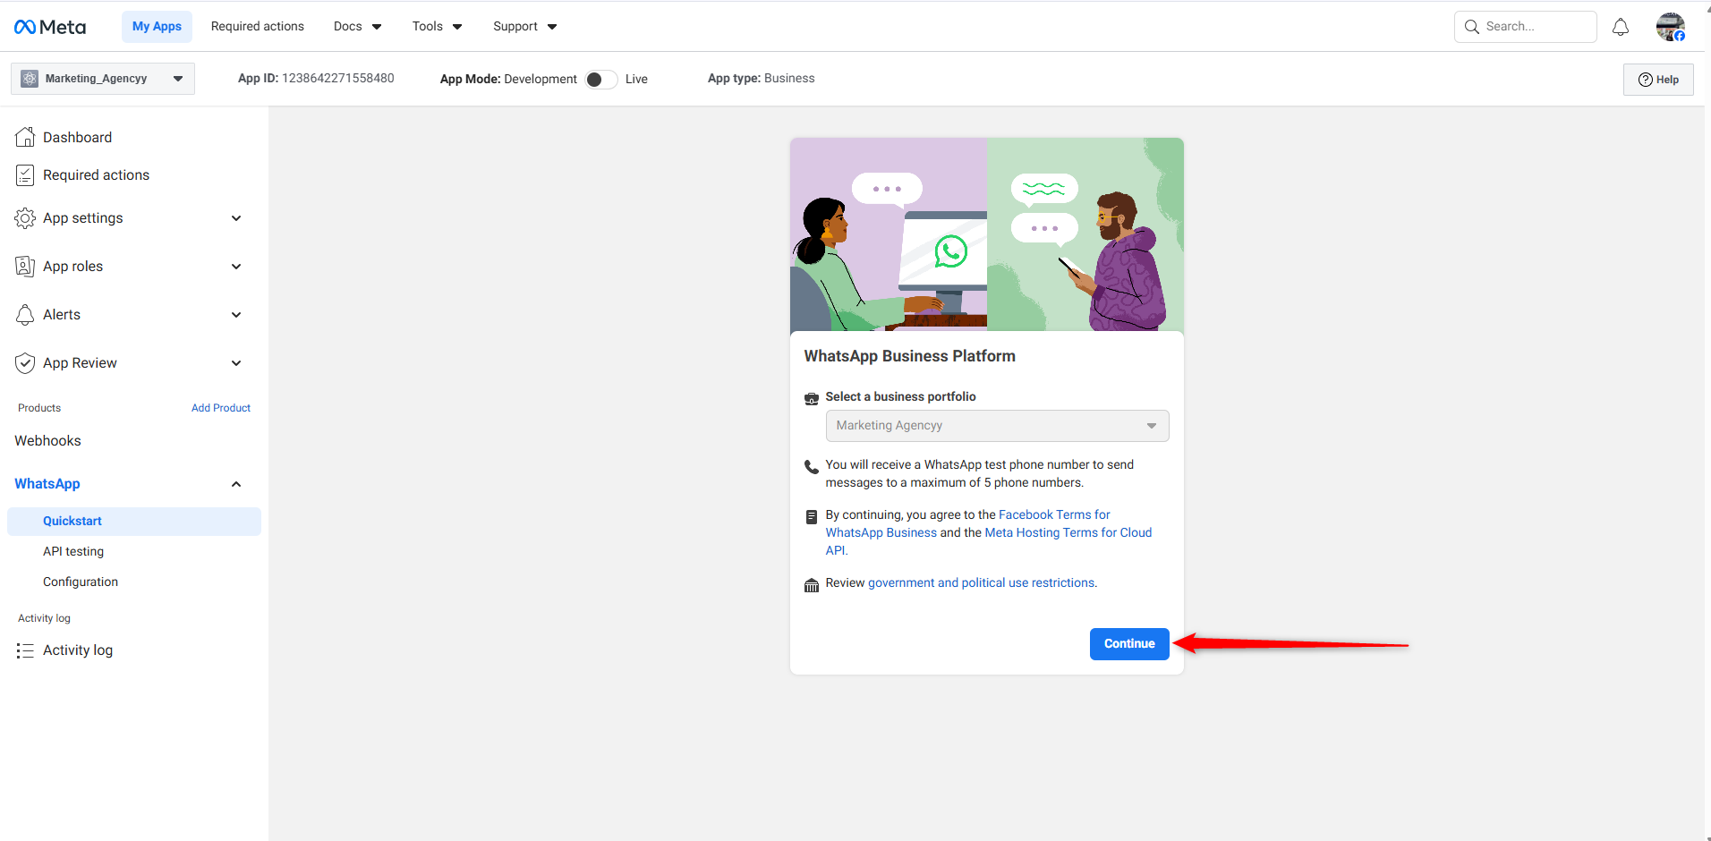Click the 'App type: Business' text
Screen dimensions: 1711x841
pyautogui.click(x=762, y=79)
